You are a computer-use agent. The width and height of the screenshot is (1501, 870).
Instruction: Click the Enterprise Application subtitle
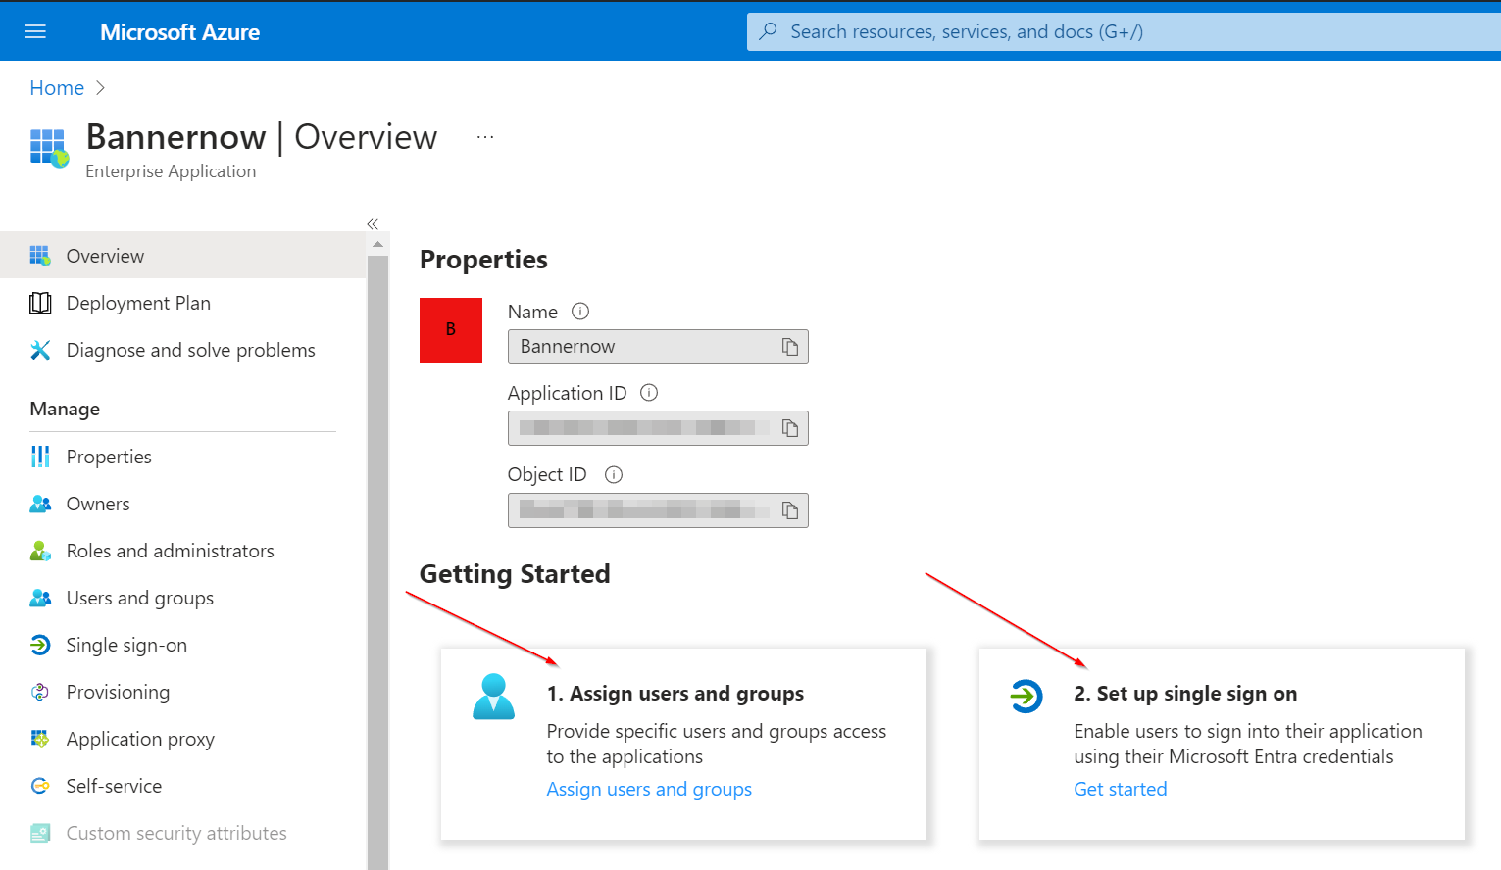(171, 171)
